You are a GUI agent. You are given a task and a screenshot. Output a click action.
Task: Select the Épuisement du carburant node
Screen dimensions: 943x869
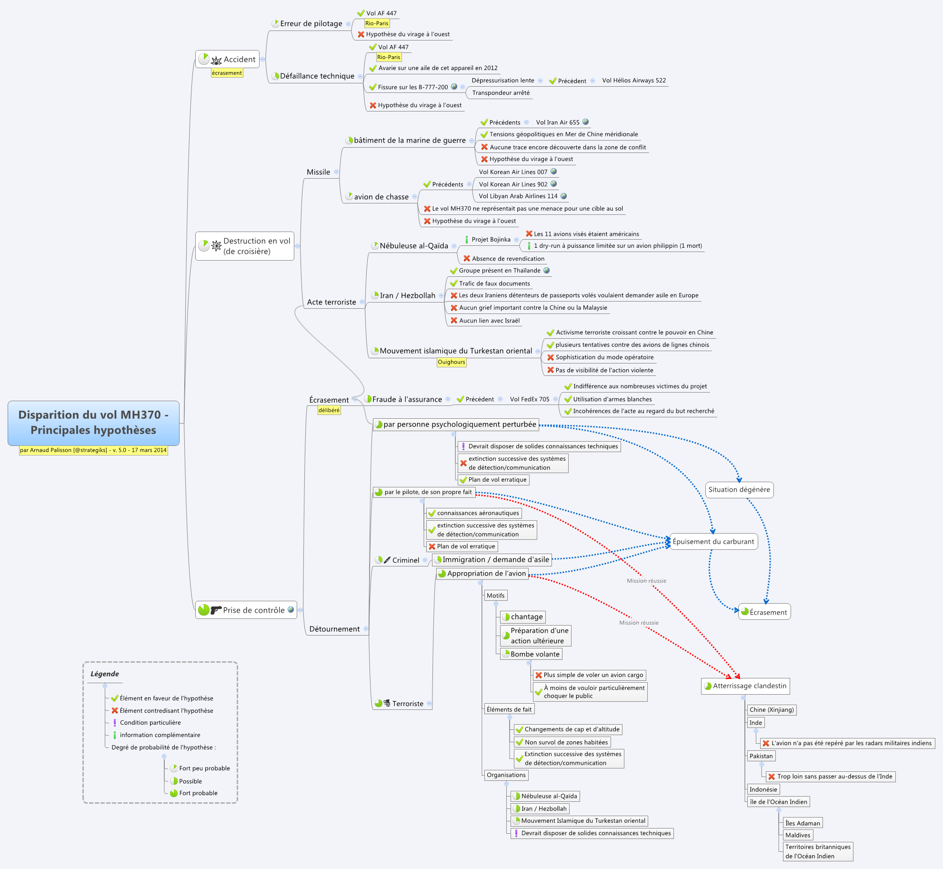713,542
